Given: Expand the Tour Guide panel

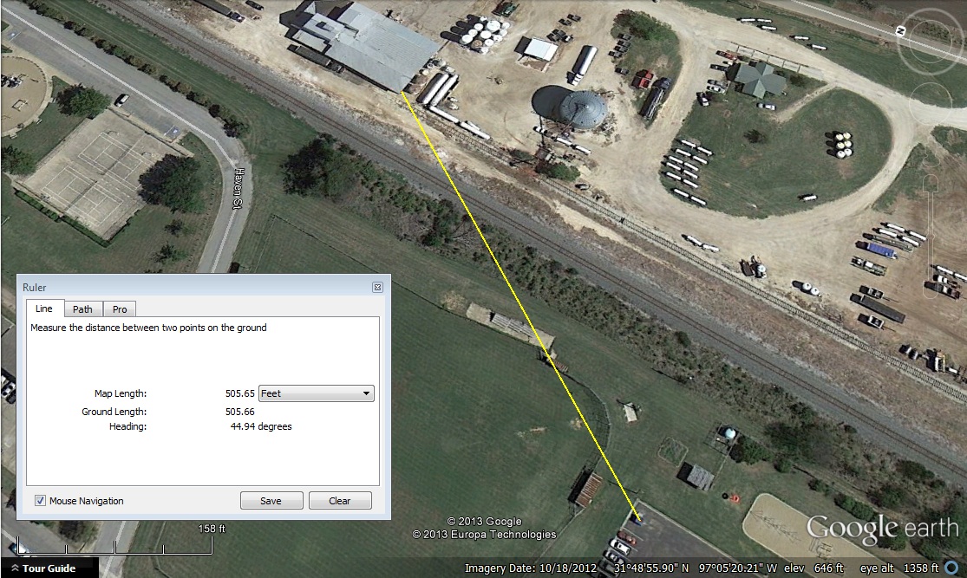Looking at the screenshot, I should click(x=43, y=568).
